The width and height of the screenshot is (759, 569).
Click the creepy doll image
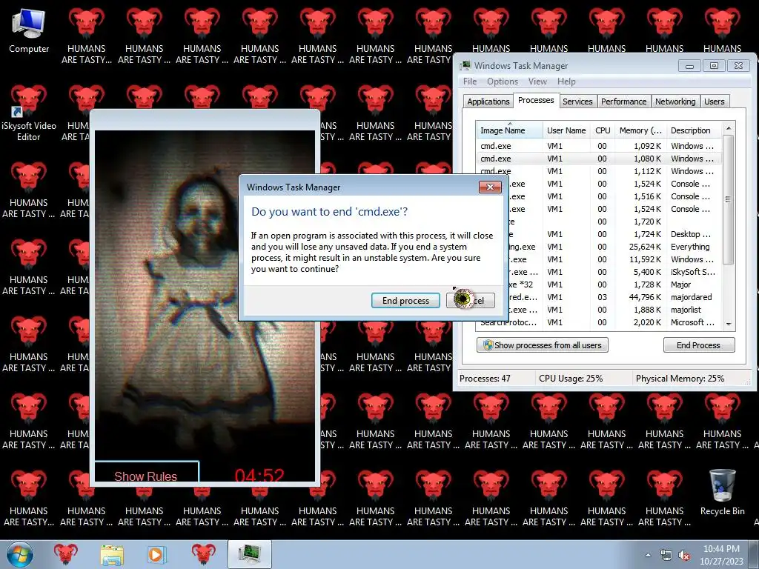(x=205, y=295)
